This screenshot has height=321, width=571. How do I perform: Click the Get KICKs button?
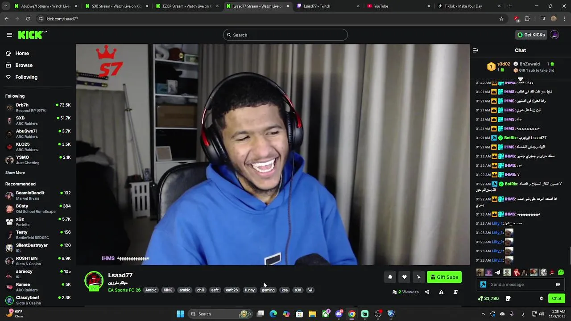pos(530,35)
